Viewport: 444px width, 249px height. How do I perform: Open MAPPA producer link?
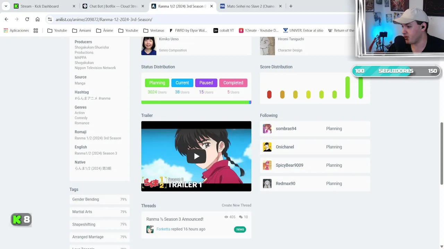tap(80, 58)
